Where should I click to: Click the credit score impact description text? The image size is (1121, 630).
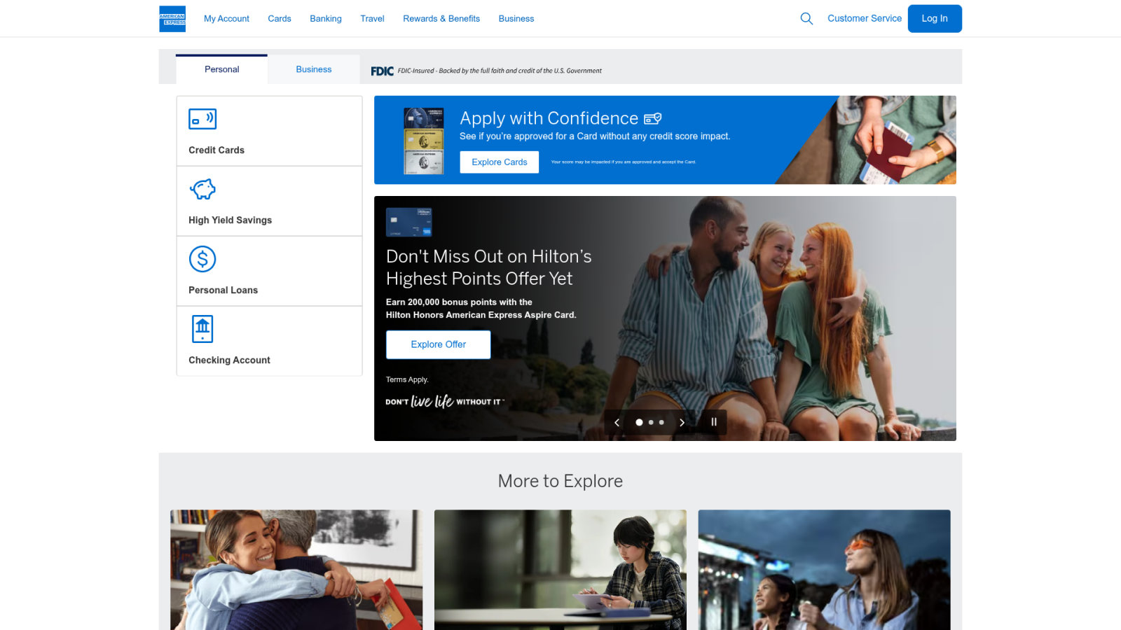point(595,136)
